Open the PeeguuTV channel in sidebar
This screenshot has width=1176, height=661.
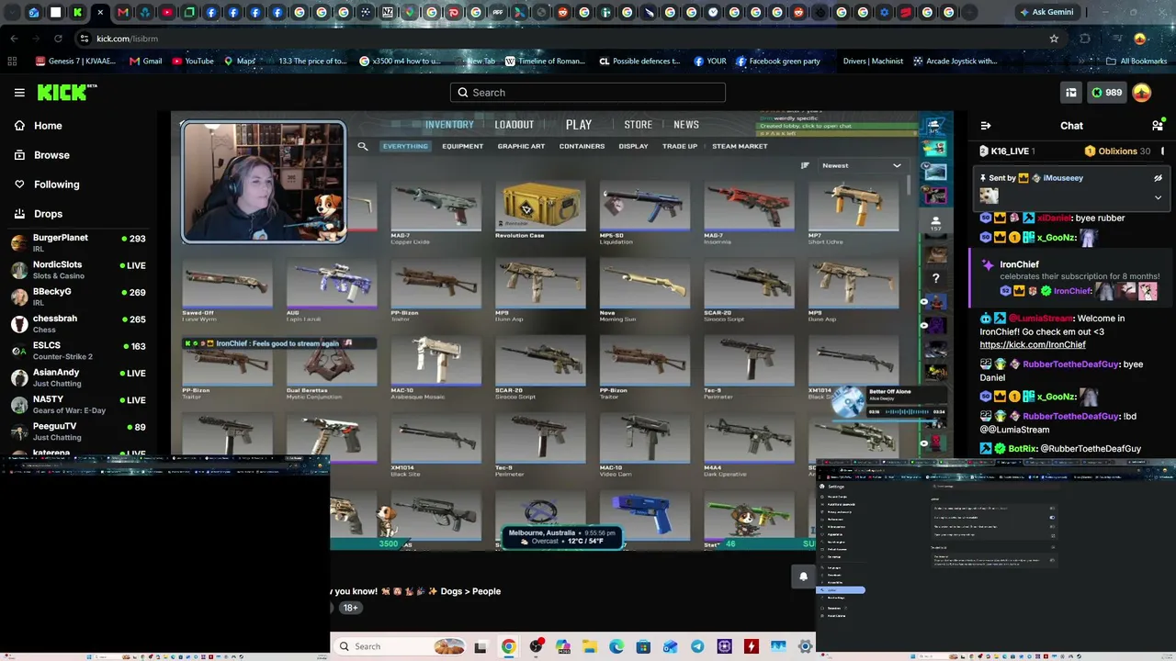[79, 431]
